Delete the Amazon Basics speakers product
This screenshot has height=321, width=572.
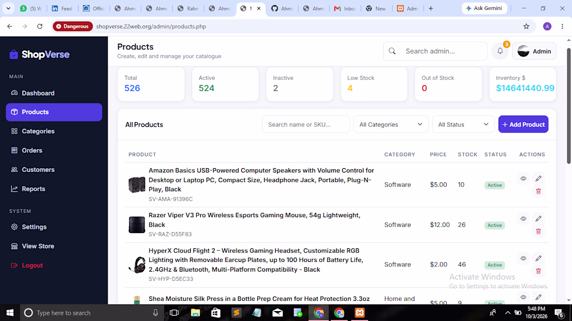click(538, 191)
